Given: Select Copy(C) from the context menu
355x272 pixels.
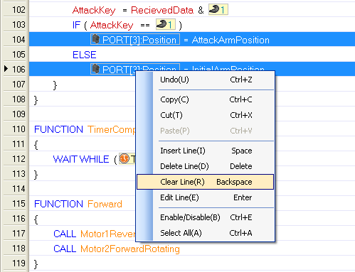Looking at the screenshot, I should 206,99.
